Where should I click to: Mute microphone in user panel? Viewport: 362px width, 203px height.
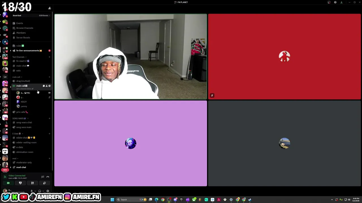[x=32, y=191]
